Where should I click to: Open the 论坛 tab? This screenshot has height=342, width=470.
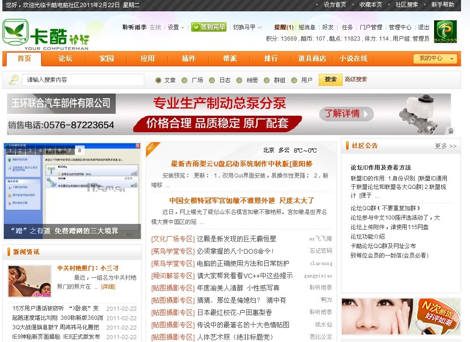point(65,59)
